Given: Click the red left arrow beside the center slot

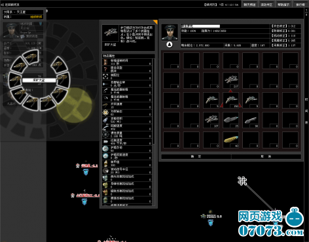Looking at the screenshot, I should 221,105.
